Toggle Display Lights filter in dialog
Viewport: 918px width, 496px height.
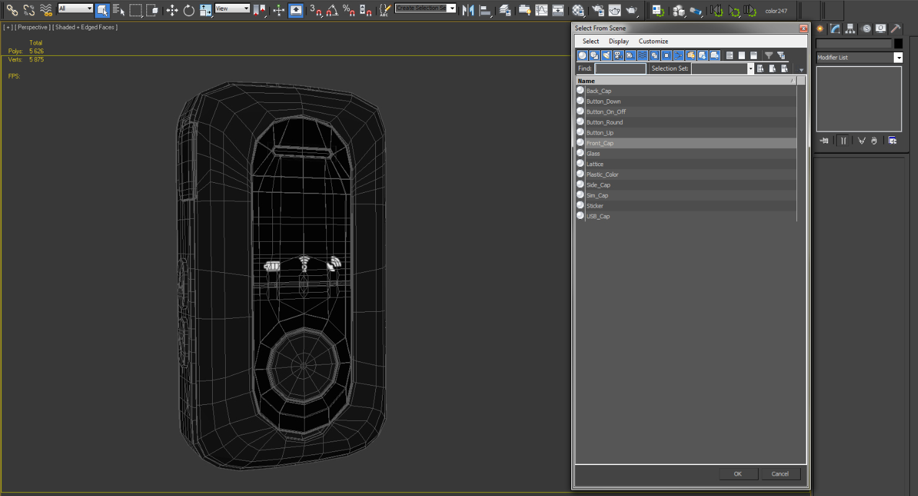[606, 56]
